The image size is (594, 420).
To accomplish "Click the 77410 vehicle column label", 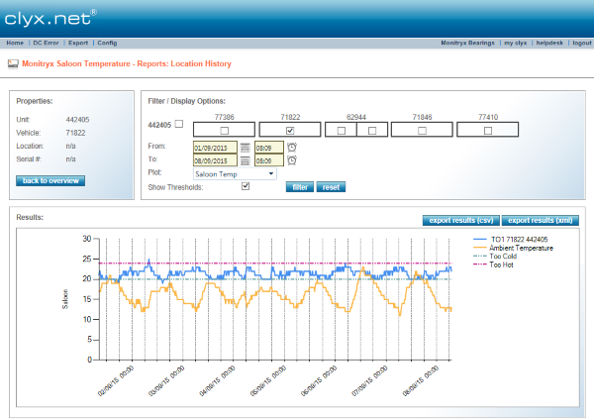I will pos(488,117).
